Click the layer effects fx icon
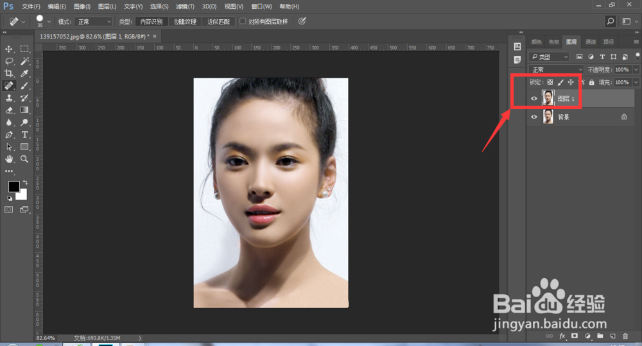Image resolution: width=642 pixels, height=346 pixels. [562, 336]
